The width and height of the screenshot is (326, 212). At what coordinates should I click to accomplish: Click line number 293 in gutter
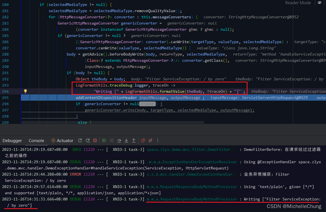(x=5, y=85)
